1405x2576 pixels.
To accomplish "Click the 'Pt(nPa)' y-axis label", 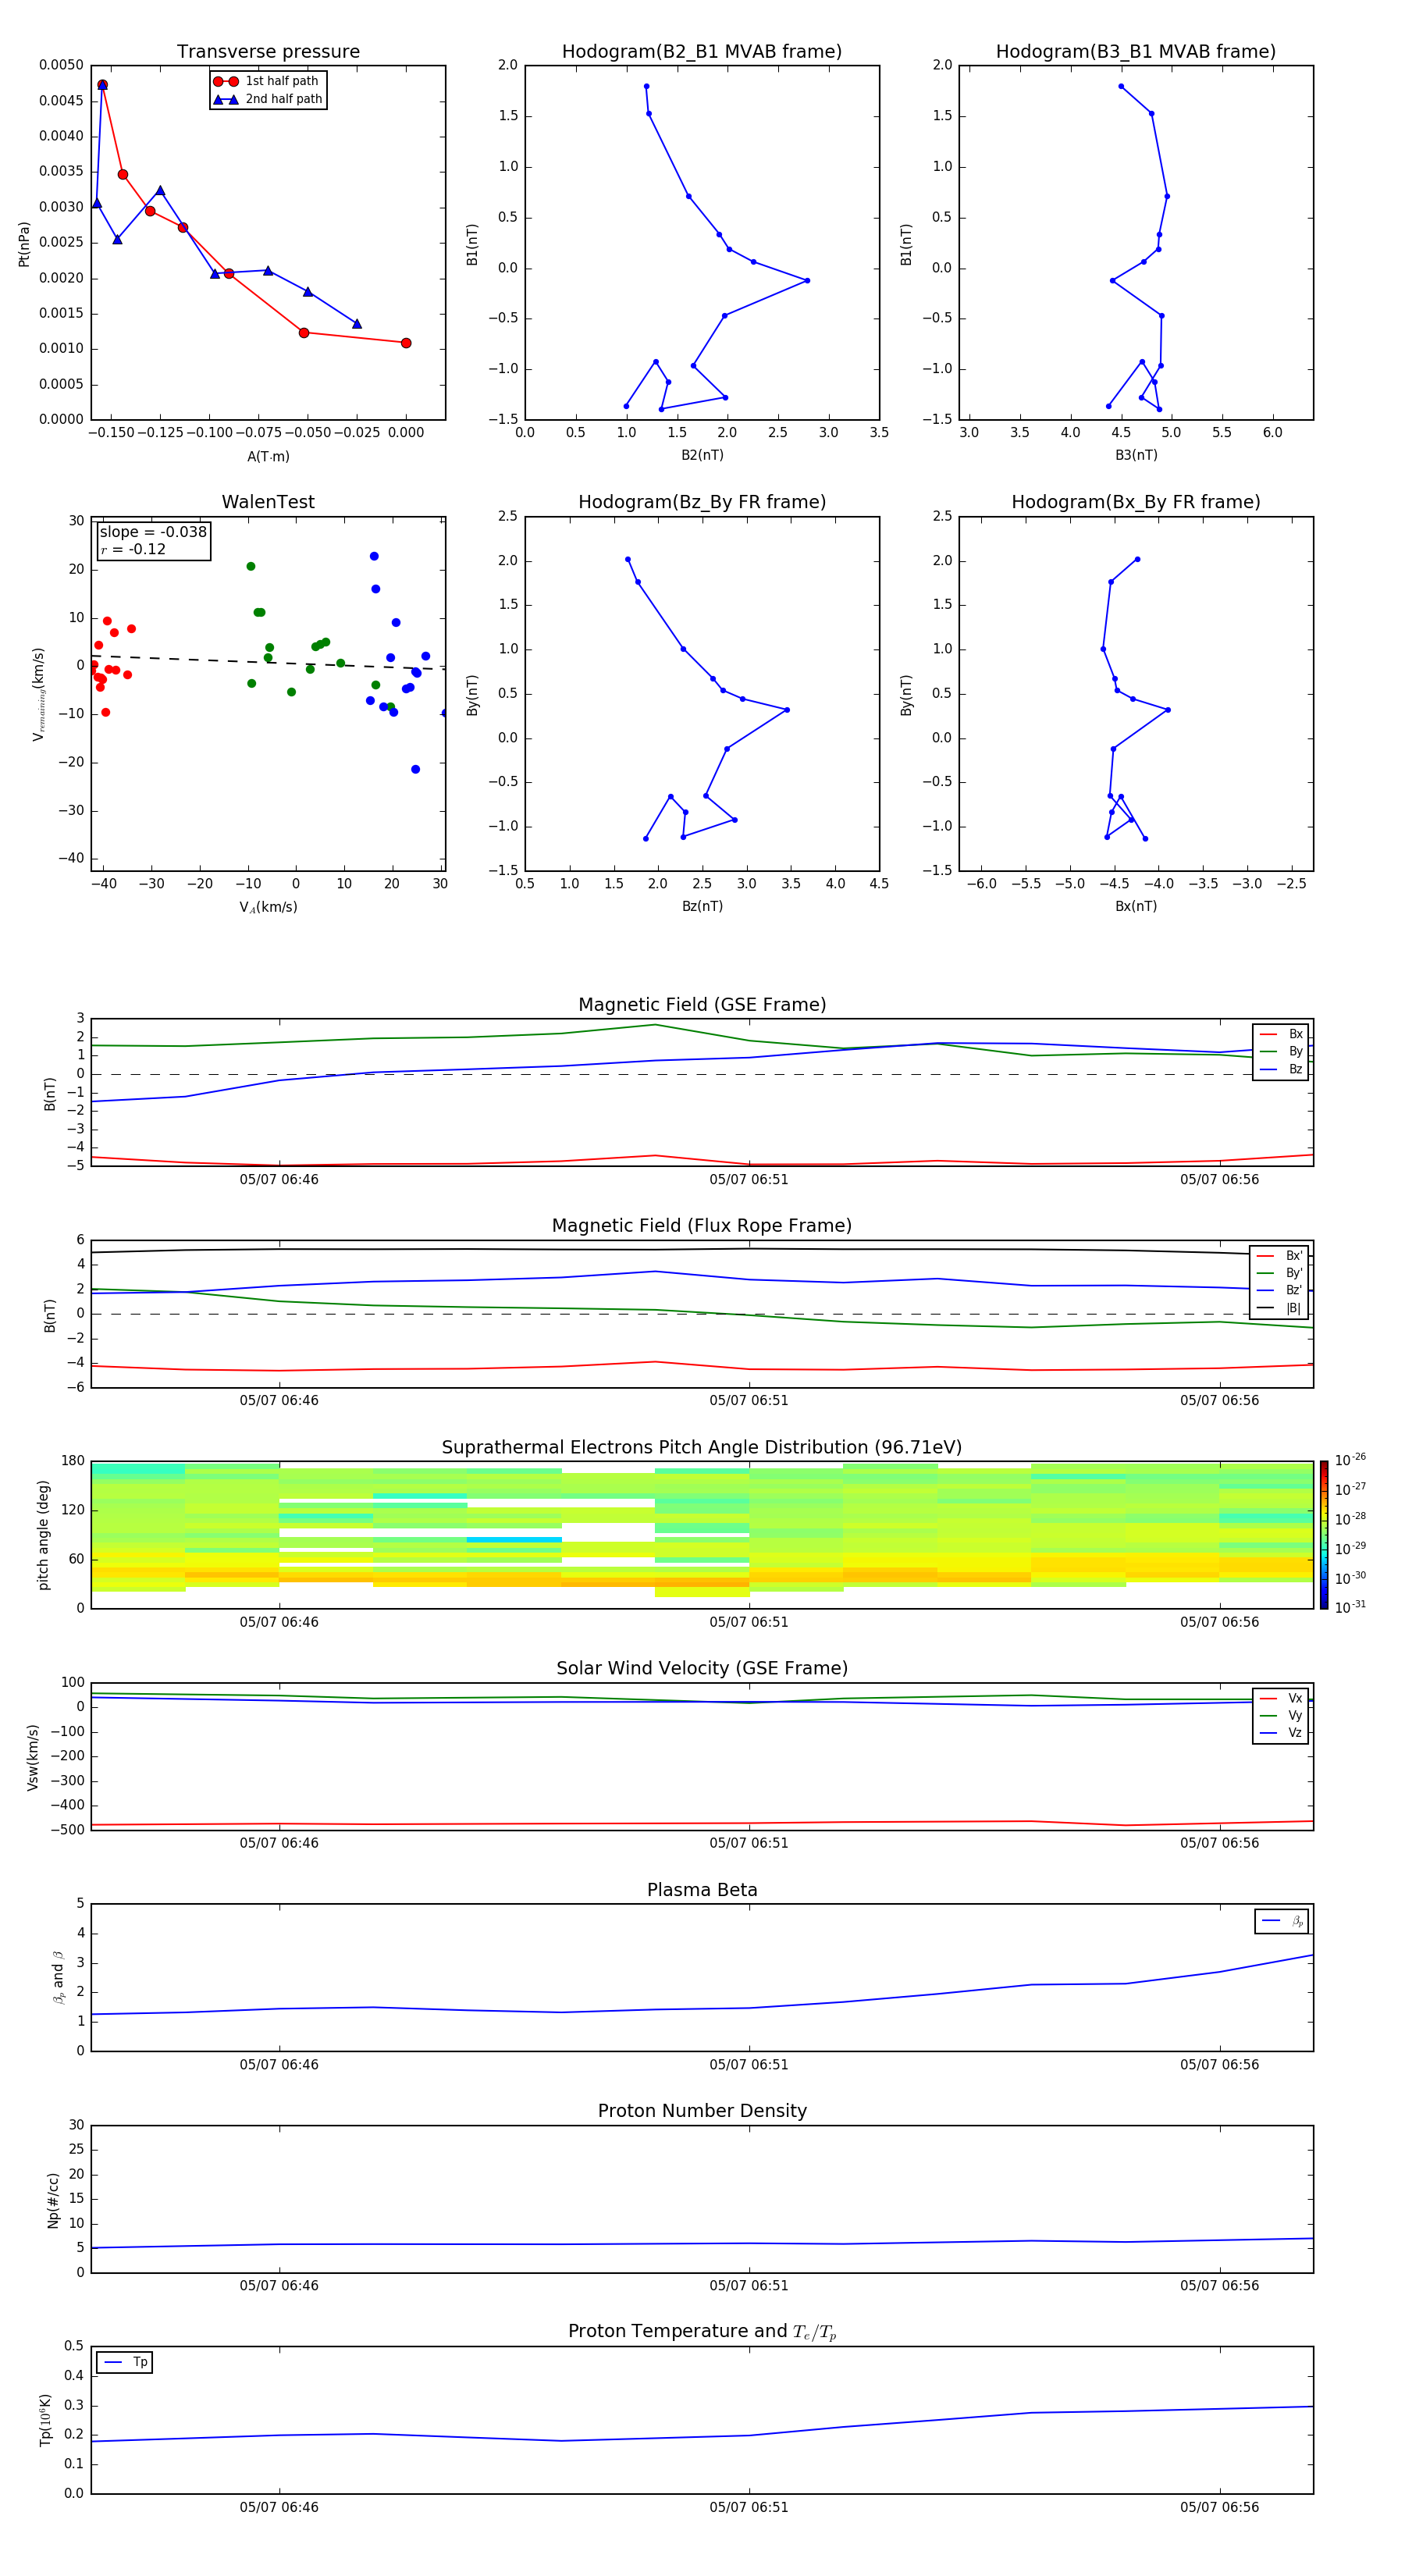I will coord(24,243).
